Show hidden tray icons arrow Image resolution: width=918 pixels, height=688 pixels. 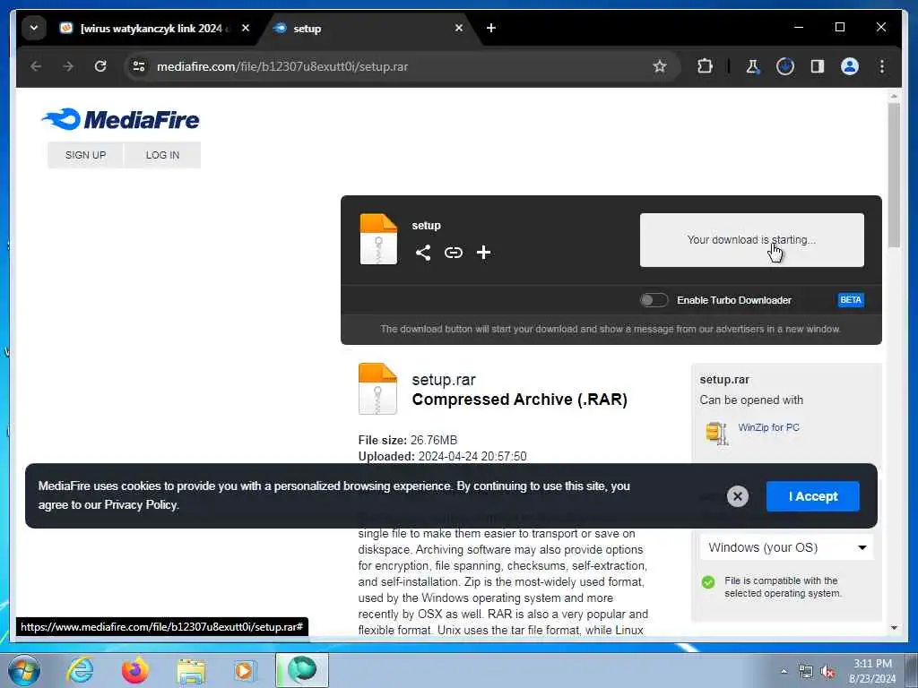(784, 672)
